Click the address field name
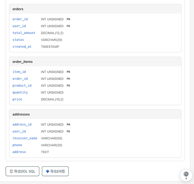 (x=19, y=152)
